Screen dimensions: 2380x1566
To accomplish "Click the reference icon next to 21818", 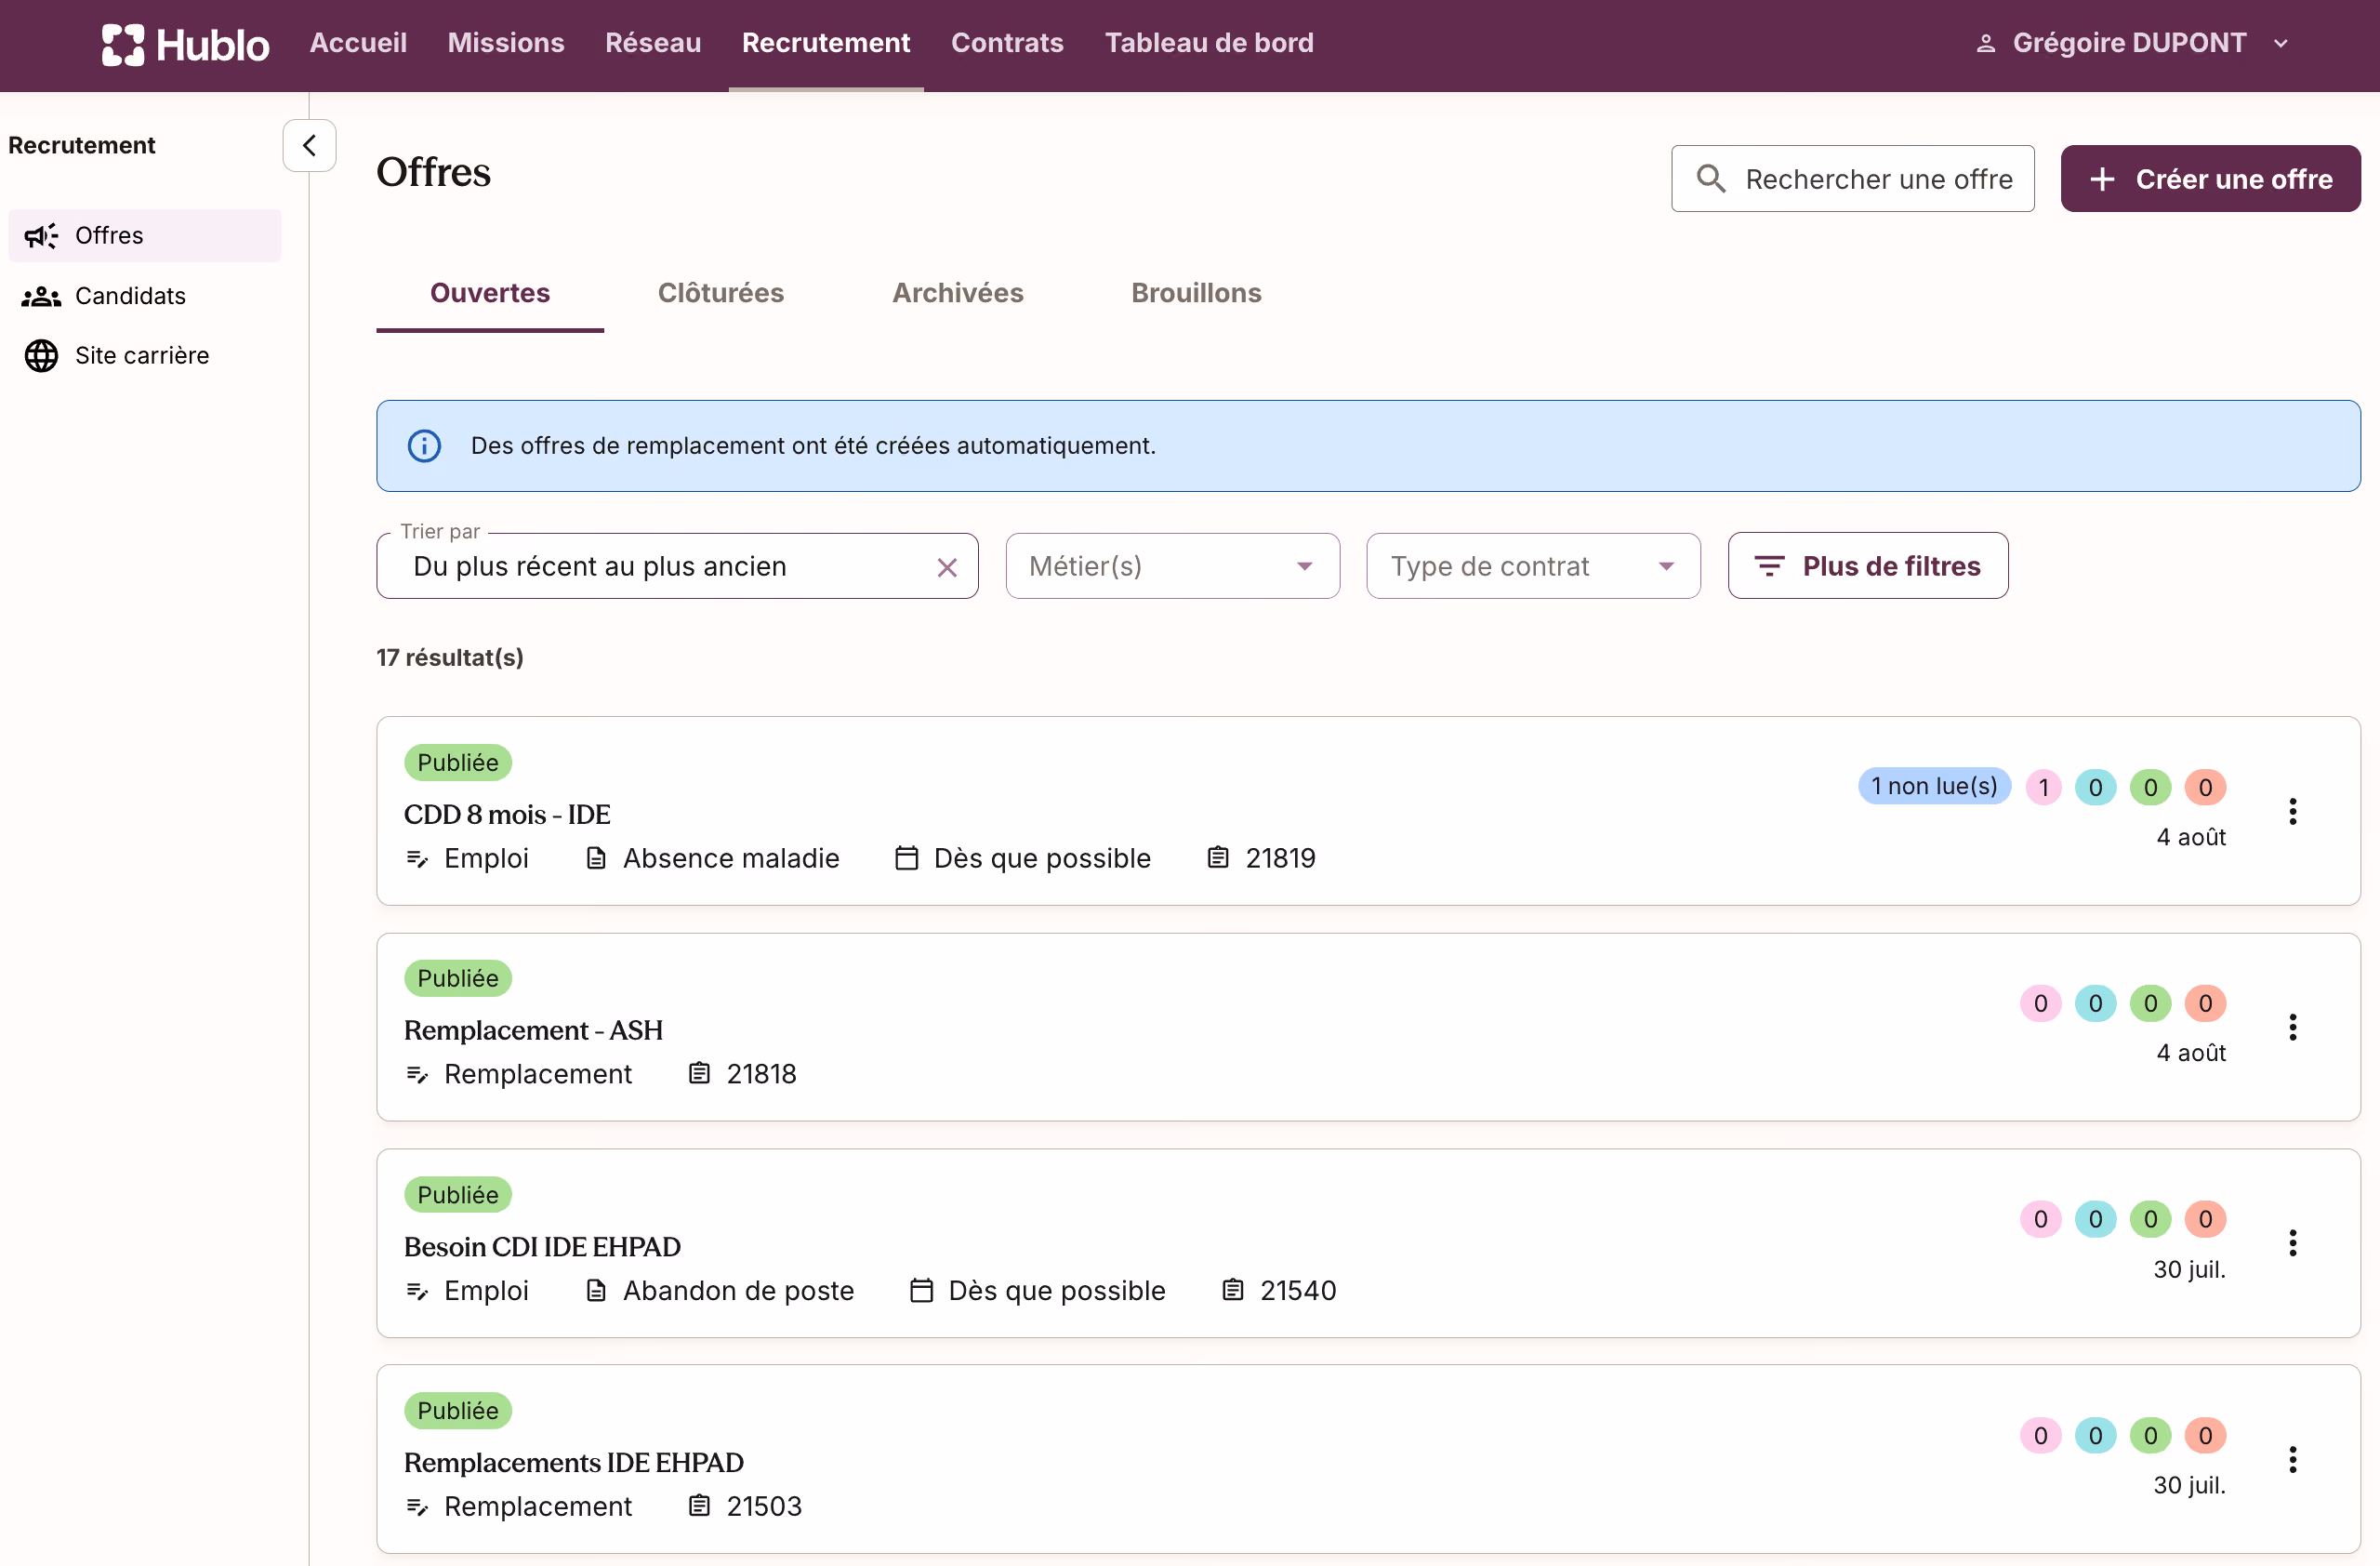I will [699, 1074].
